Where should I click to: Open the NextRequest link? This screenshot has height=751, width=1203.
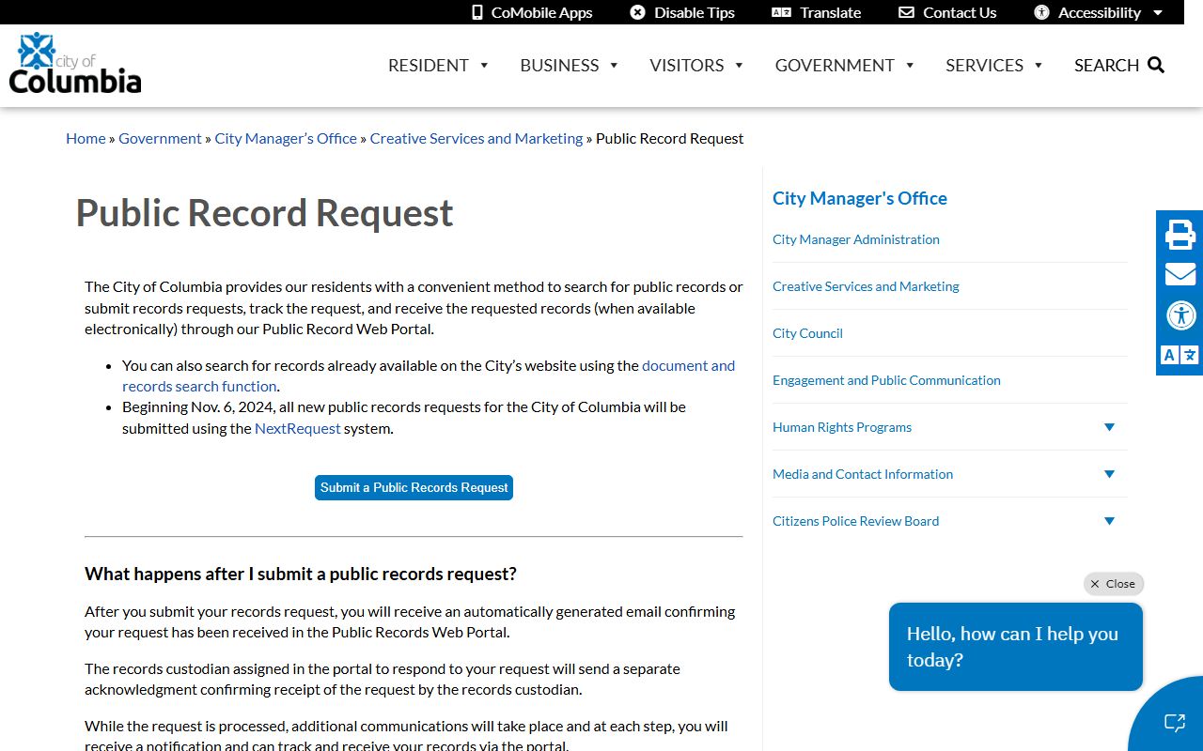(x=298, y=428)
